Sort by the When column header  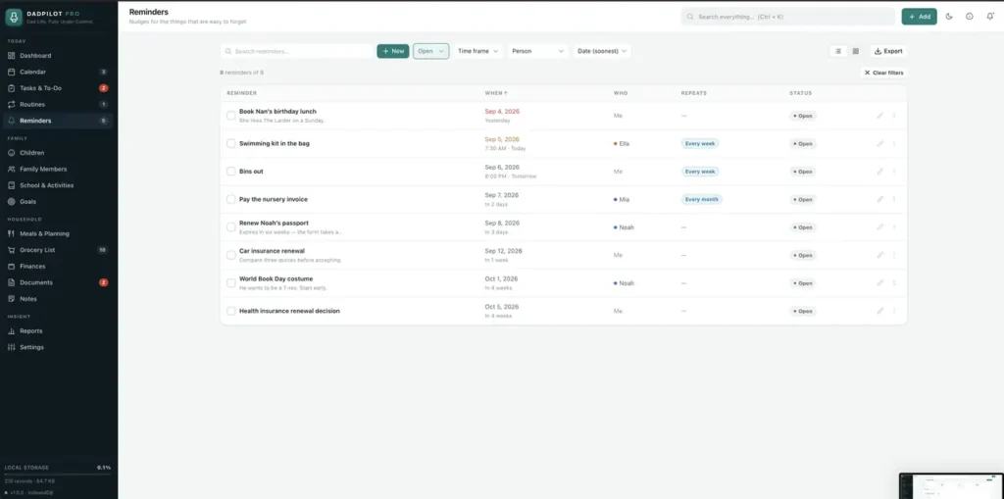pyautogui.click(x=496, y=93)
